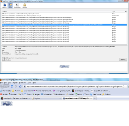Click the Save As button

[x=123, y=59]
